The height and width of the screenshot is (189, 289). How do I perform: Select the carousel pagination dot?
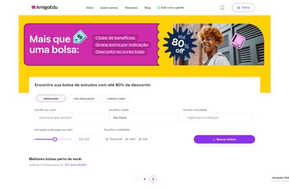click(144, 179)
